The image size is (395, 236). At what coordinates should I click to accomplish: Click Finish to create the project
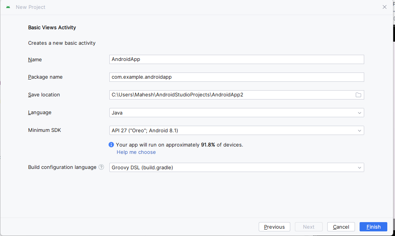point(373,227)
